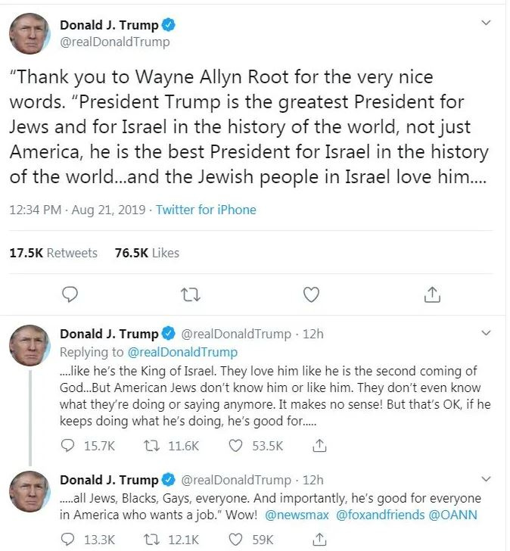
Task: Retweet the reply showing 12.1K retweets
Action: click(x=152, y=539)
